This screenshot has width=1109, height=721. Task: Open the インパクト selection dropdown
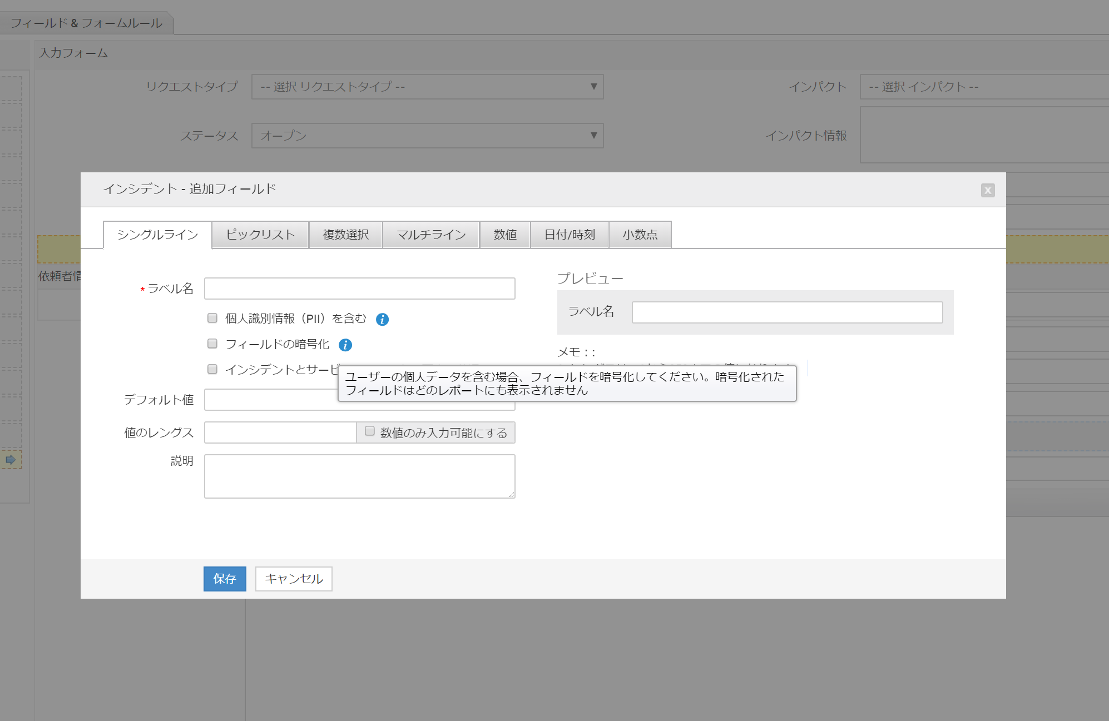point(983,87)
